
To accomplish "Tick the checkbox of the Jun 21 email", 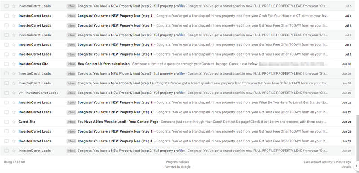I will pyautogui.click(x=6, y=151).
